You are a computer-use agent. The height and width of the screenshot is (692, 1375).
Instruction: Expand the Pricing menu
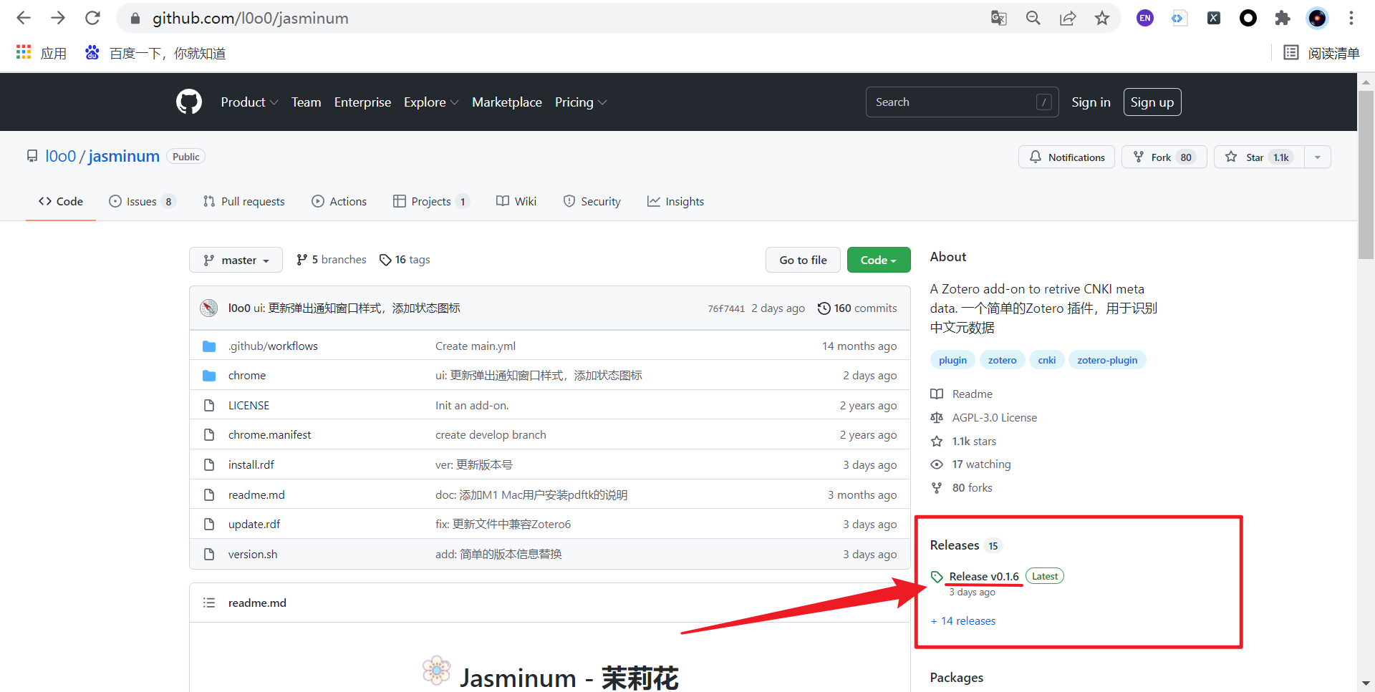point(581,102)
